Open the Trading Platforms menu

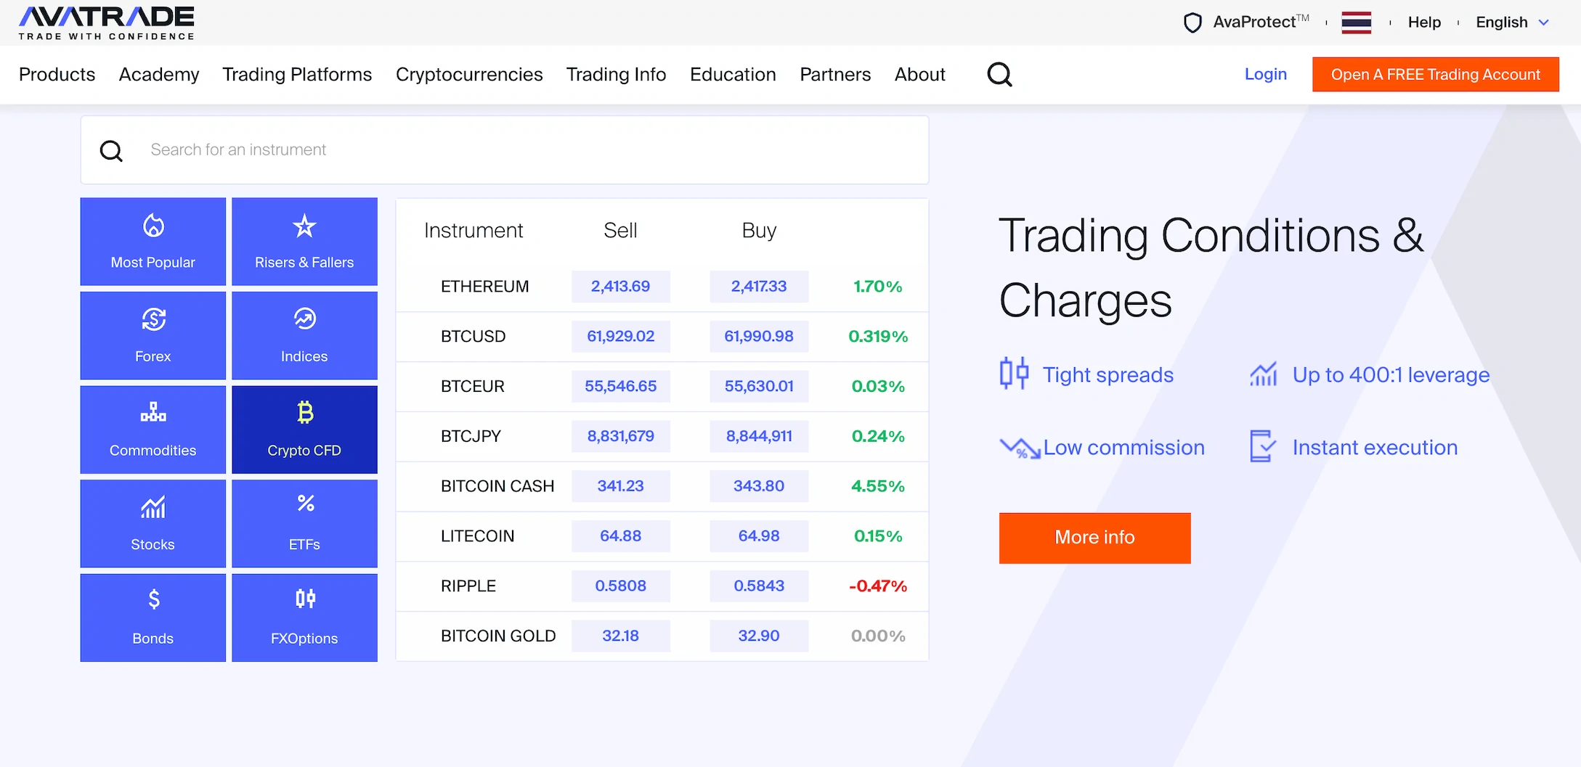tap(297, 74)
